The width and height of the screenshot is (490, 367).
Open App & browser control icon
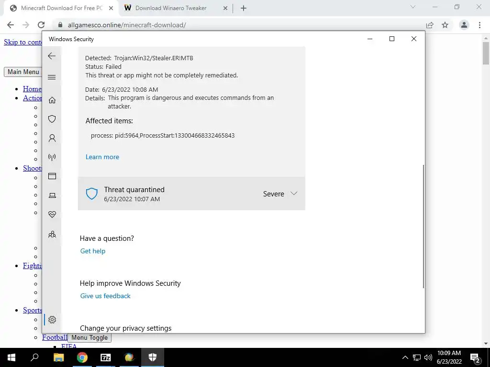(52, 176)
